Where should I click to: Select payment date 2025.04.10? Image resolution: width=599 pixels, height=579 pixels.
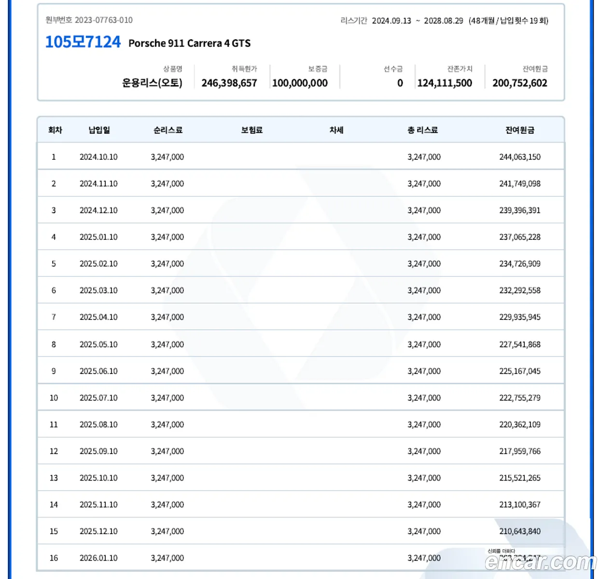tap(98, 317)
